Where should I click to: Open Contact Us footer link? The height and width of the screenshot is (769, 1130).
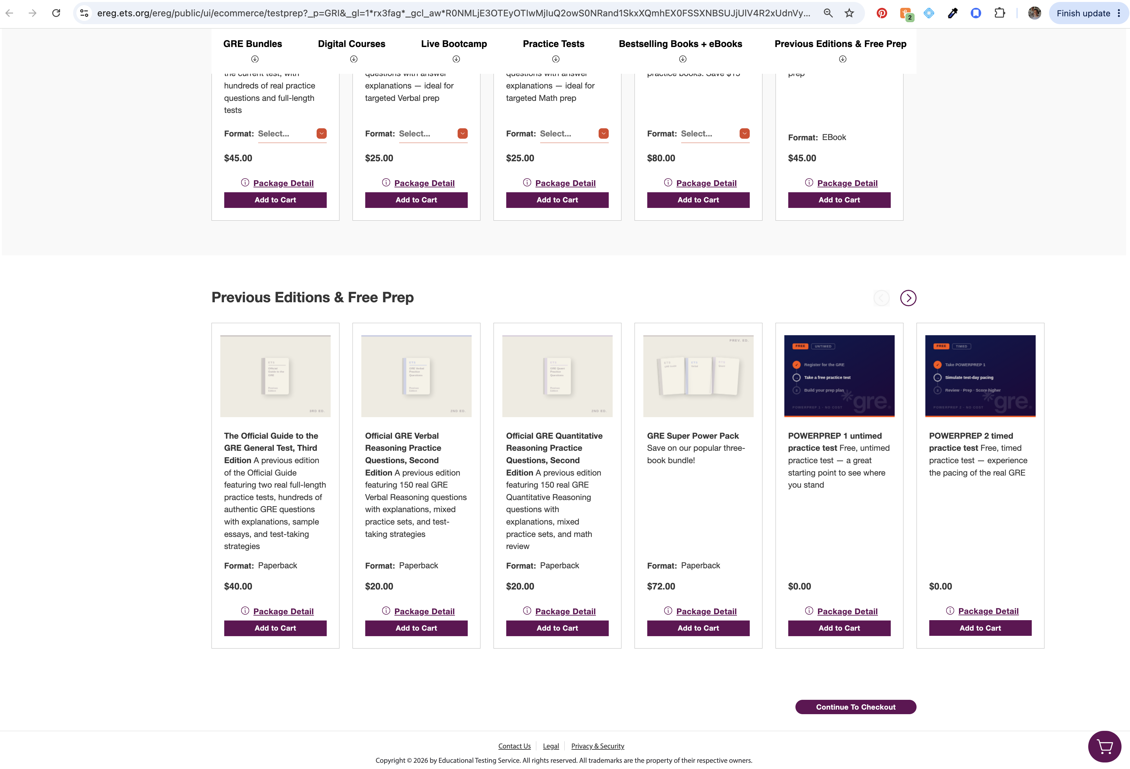(x=514, y=746)
